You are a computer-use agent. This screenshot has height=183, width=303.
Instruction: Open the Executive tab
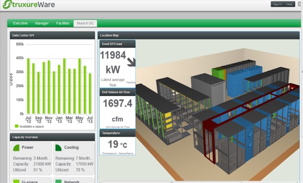21,23
